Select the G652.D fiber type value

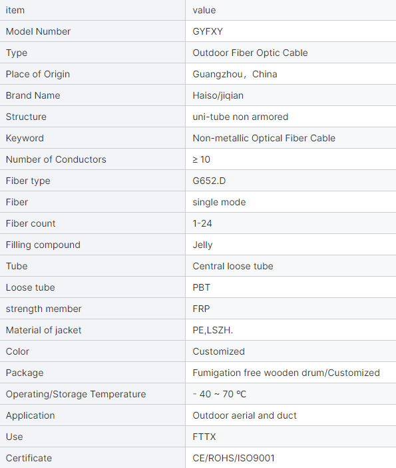209,181
